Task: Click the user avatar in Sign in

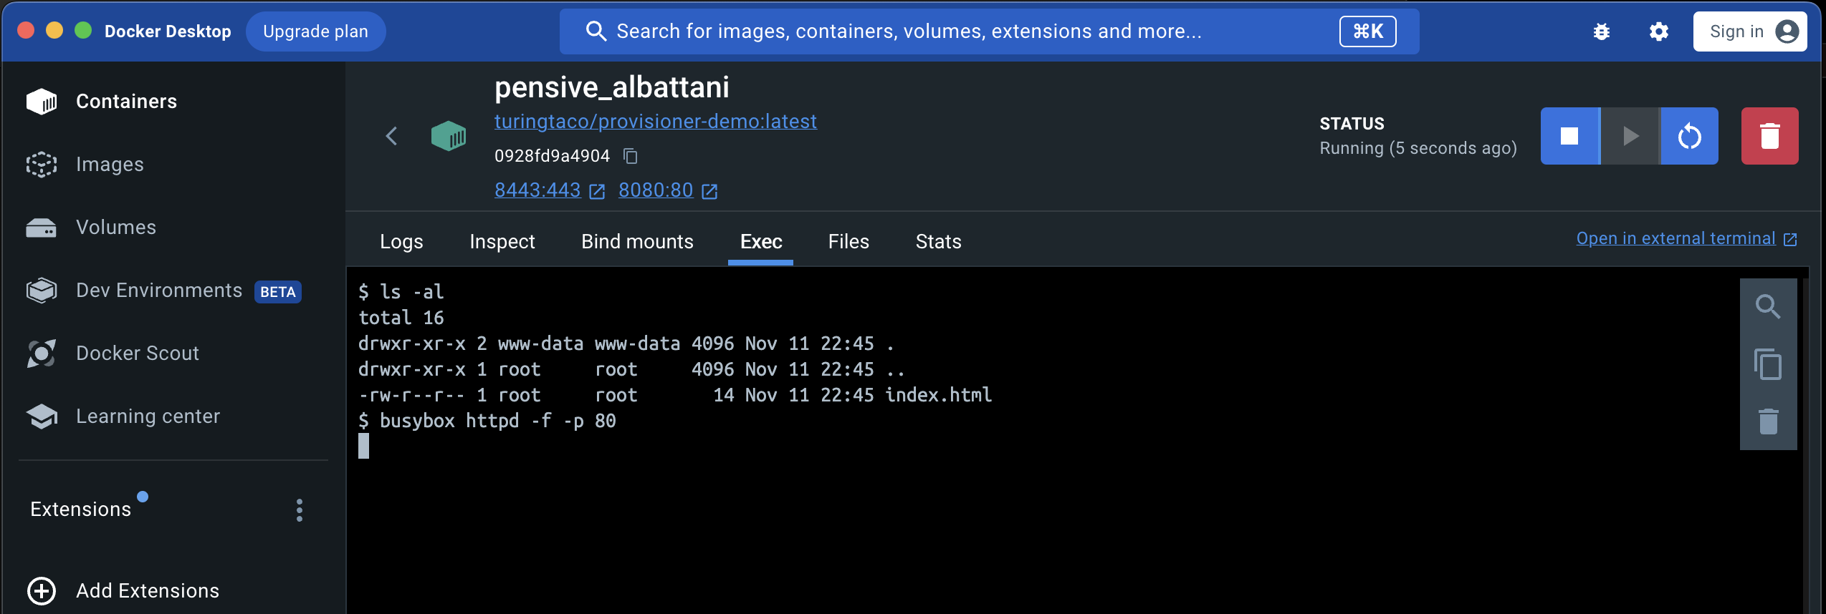Action: tap(1787, 31)
